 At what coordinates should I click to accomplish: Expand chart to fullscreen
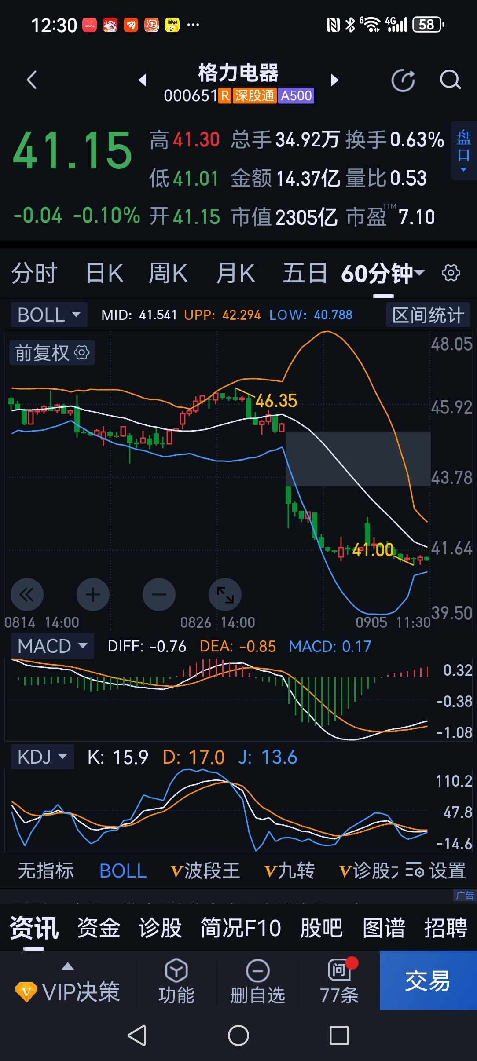pos(225,595)
